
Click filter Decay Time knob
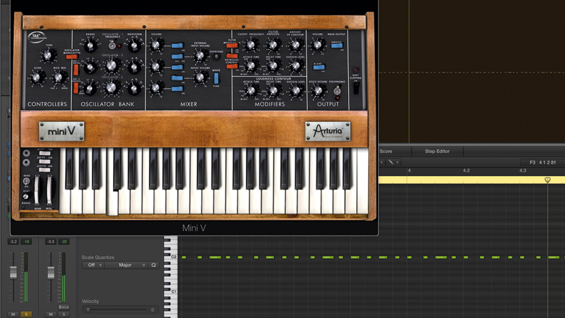(273, 66)
